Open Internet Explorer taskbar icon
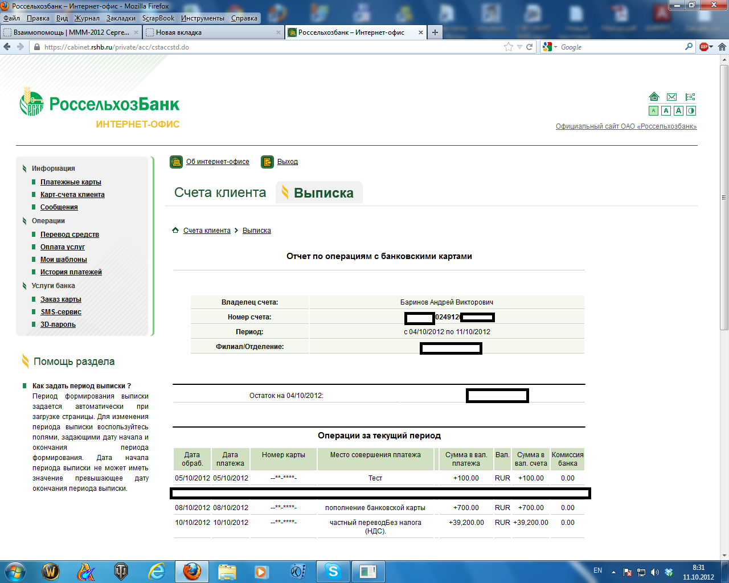Image resolution: width=729 pixels, height=583 pixels. coord(157,571)
